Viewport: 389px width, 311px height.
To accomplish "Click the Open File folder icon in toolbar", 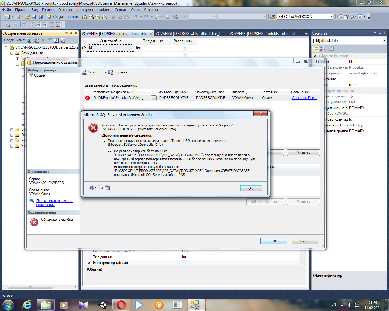I will pyautogui.click(x=27, y=17).
